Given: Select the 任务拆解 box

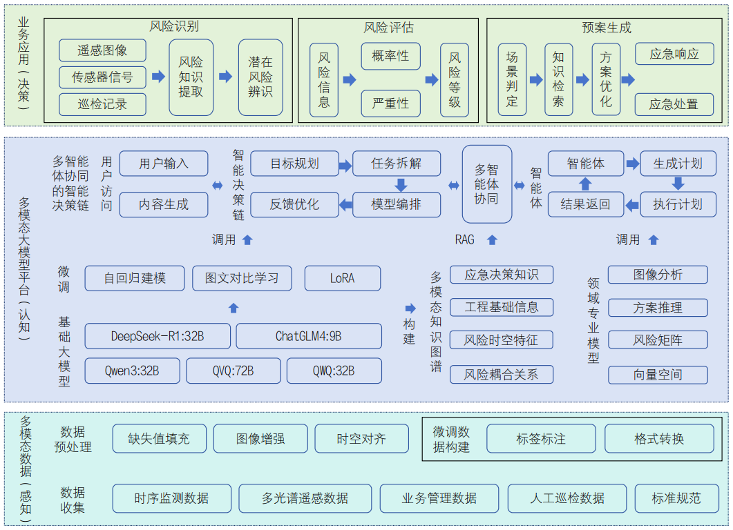Looking at the screenshot, I should (x=397, y=164).
